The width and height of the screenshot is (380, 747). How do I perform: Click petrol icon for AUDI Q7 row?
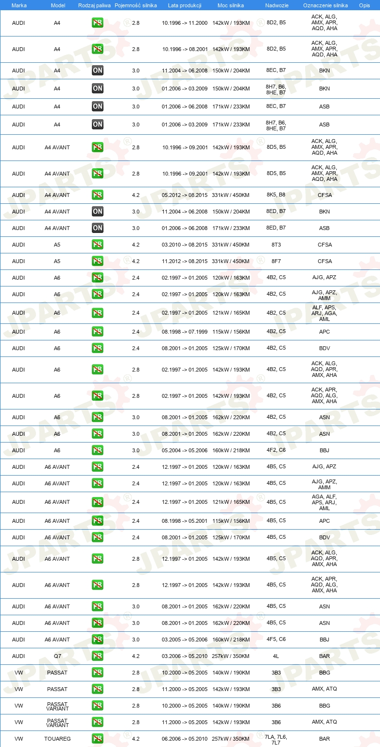coord(98,656)
